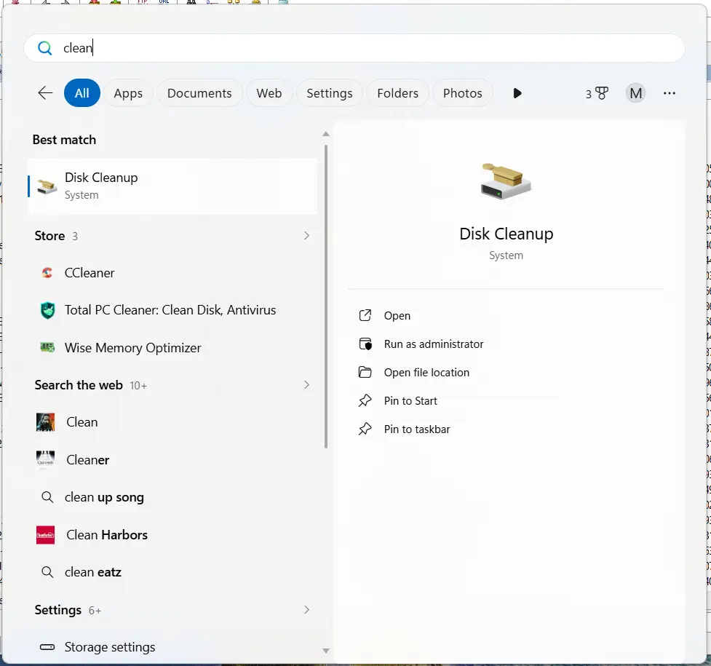Go back using the left arrow

click(45, 93)
